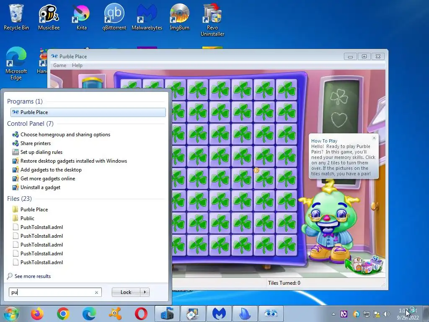Clear the Start menu search box
The height and width of the screenshot is (322, 429).
(96, 292)
